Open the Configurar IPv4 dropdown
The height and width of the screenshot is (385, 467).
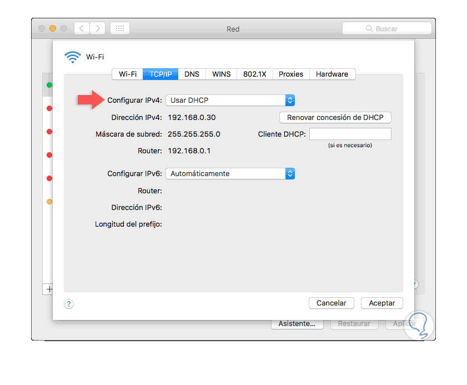click(230, 101)
